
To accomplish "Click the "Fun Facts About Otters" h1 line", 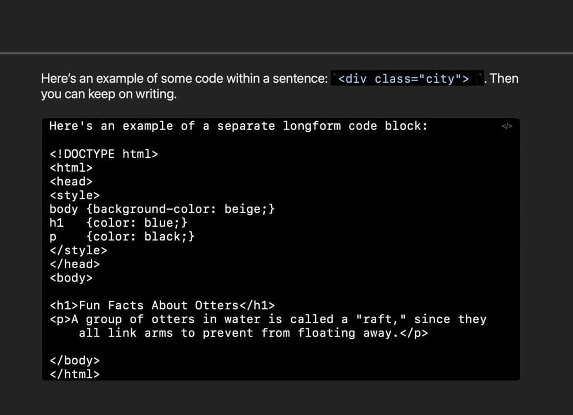I will (162, 305).
